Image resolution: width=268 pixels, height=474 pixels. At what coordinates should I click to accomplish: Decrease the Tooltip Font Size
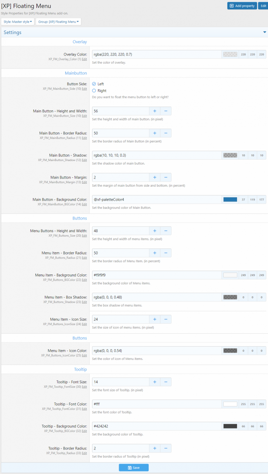(x=166, y=382)
